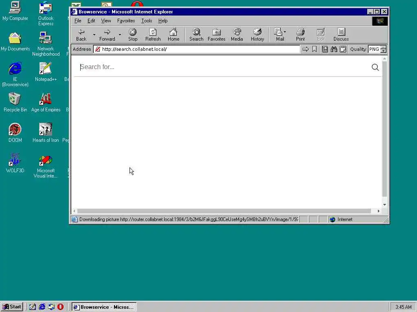Click the address bar URL field

pos(197,49)
